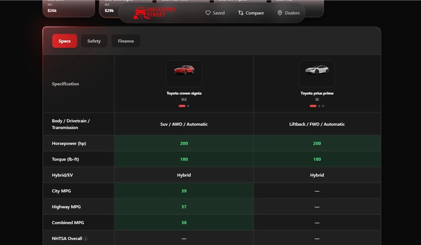Click the NHTSA Overall row label
421x245 pixels.
(67, 239)
